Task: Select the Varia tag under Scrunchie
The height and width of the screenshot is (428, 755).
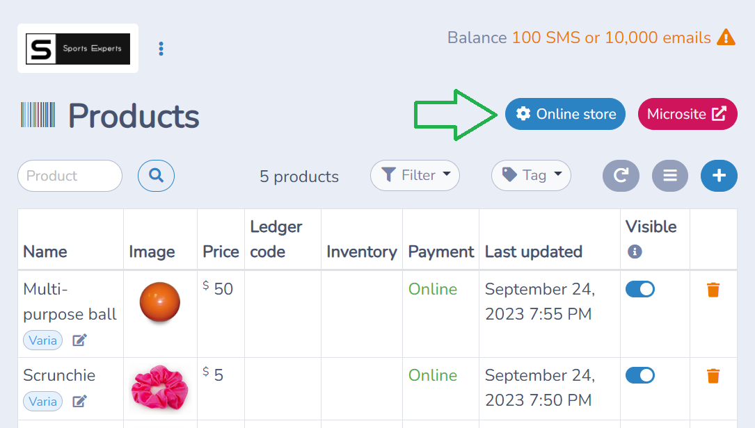Action: [43, 402]
